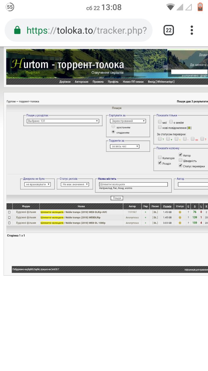Click Портал header link
The width and height of the screenshot is (208, 371).
pyautogui.click(x=32, y=72)
